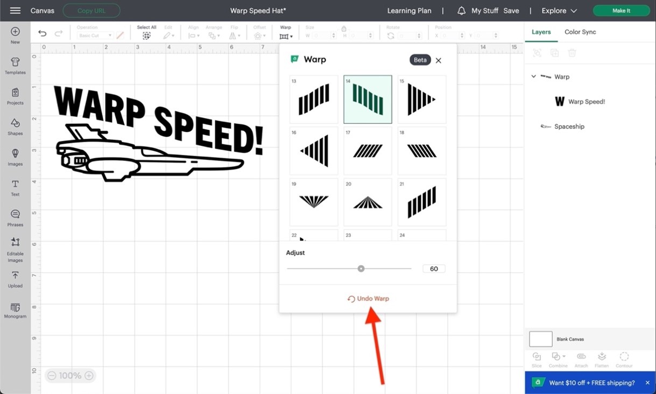The height and width of the screenshot is (394, 656).
Task: Expand the Combine options dropdown
Action: click(x=563, y=356)
